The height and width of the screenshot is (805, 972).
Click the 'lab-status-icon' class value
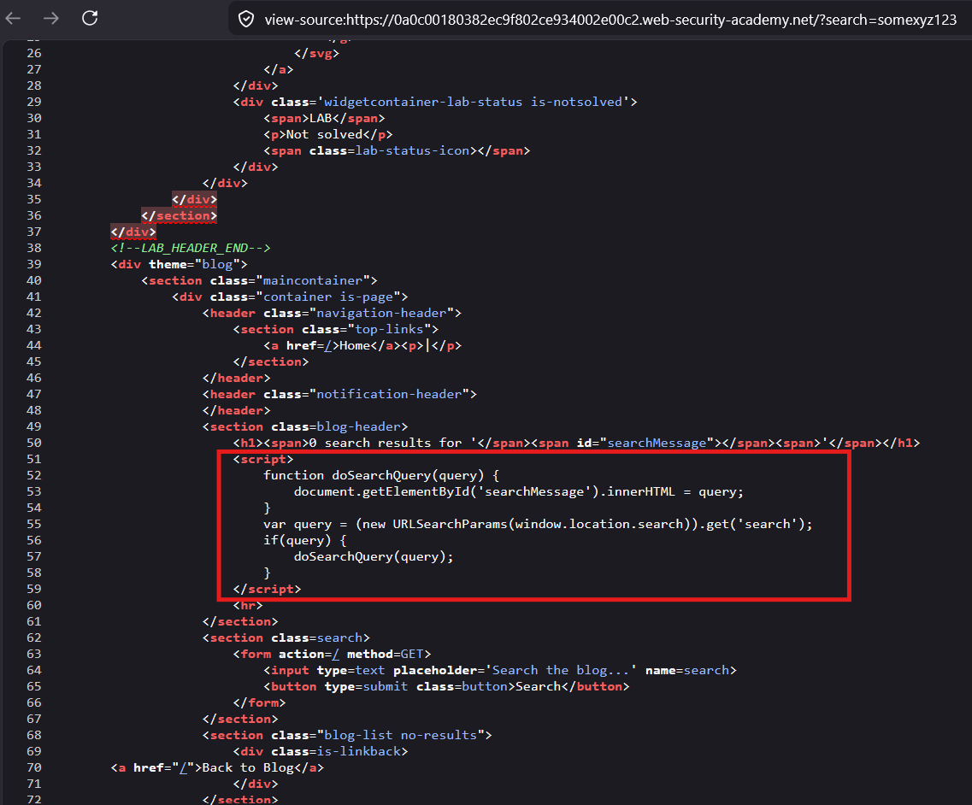(x=411, y=150)
